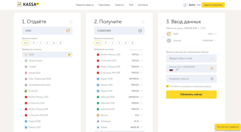This screenshot has height=132, width=241.
Task: Click the AdvCash RUB icon
Action: [98, 97]
